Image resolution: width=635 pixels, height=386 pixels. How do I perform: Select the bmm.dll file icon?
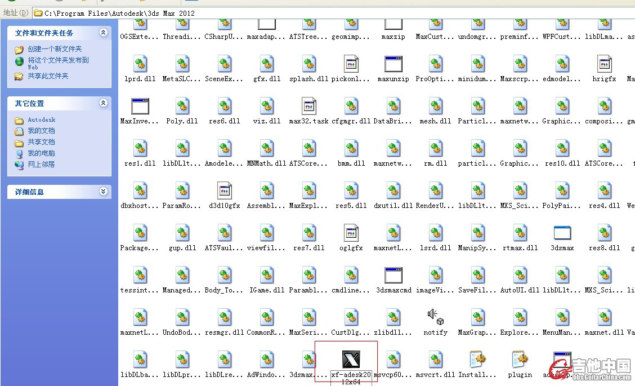(351, 148)
